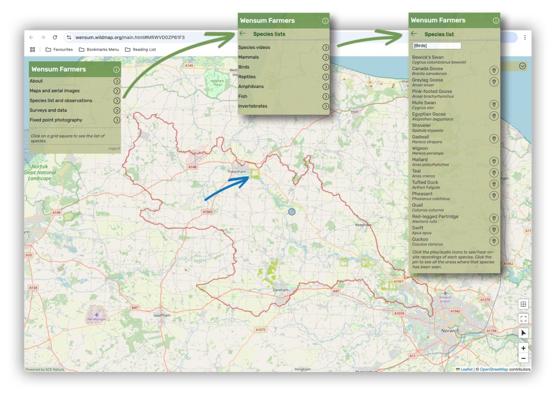Select Surveys and data menu item
The width and height of the screenshot is (557, 398).
coord(117,111)
